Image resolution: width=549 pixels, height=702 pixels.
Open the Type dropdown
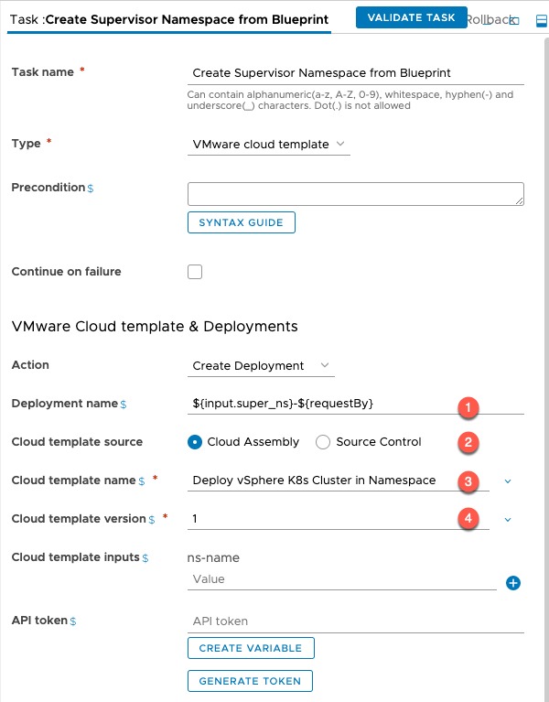(x=268, y=145)
